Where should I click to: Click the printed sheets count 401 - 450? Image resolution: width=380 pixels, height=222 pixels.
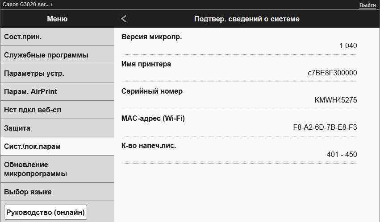click(x=342, y=154)
